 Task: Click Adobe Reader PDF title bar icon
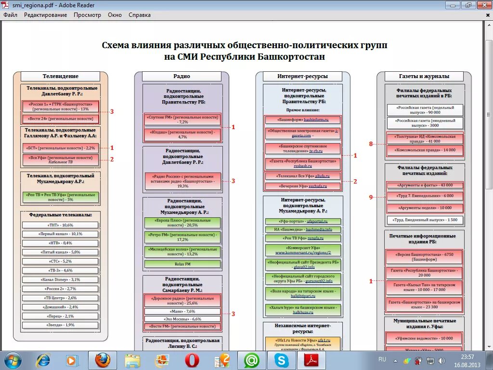pos(6,5)
